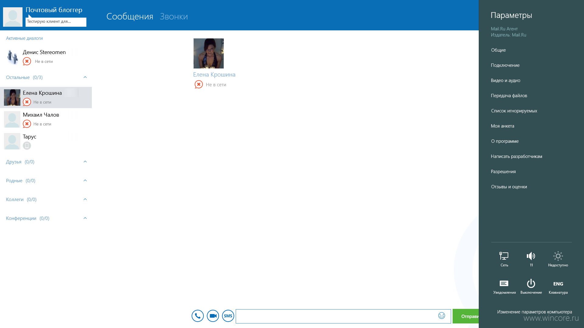Open Моя анкета settings entry

pyautogui.click(x=502, y=126)
